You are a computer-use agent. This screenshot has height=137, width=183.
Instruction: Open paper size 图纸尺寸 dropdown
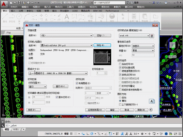tap(58, 73)
